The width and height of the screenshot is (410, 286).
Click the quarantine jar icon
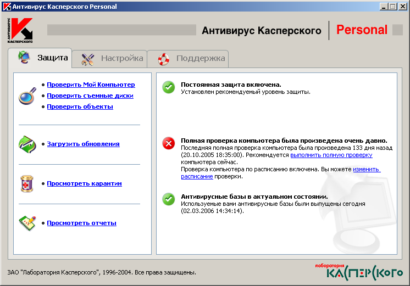(x=27, y=183)
